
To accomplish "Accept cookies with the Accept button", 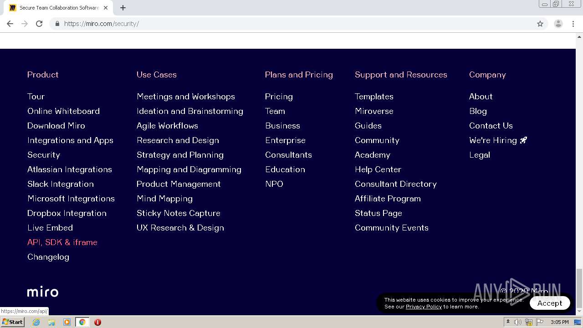I will point(550,303).
